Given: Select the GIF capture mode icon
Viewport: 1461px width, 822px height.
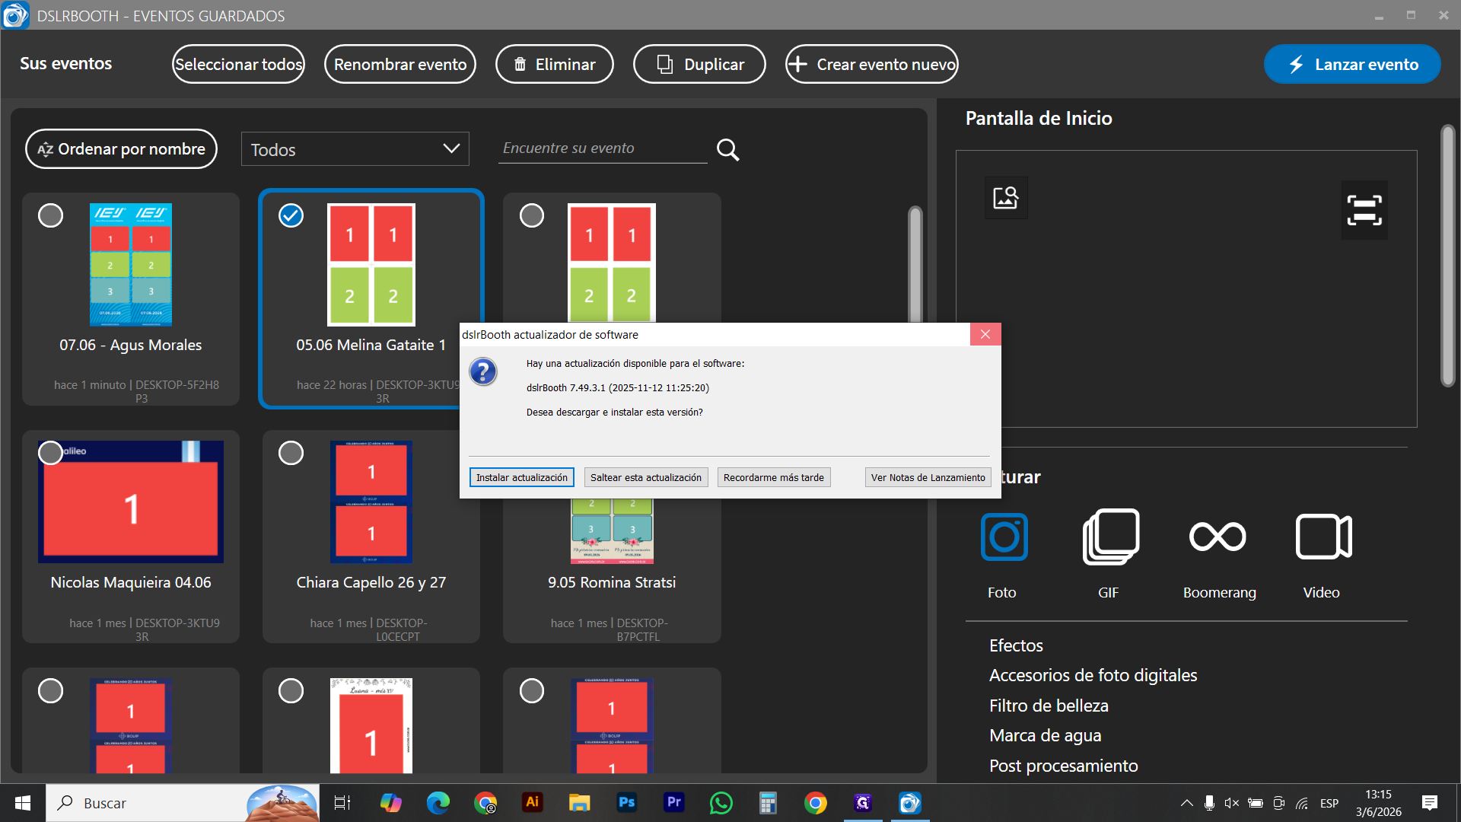Looking at the screenshot, I should tap(1111, 537).
